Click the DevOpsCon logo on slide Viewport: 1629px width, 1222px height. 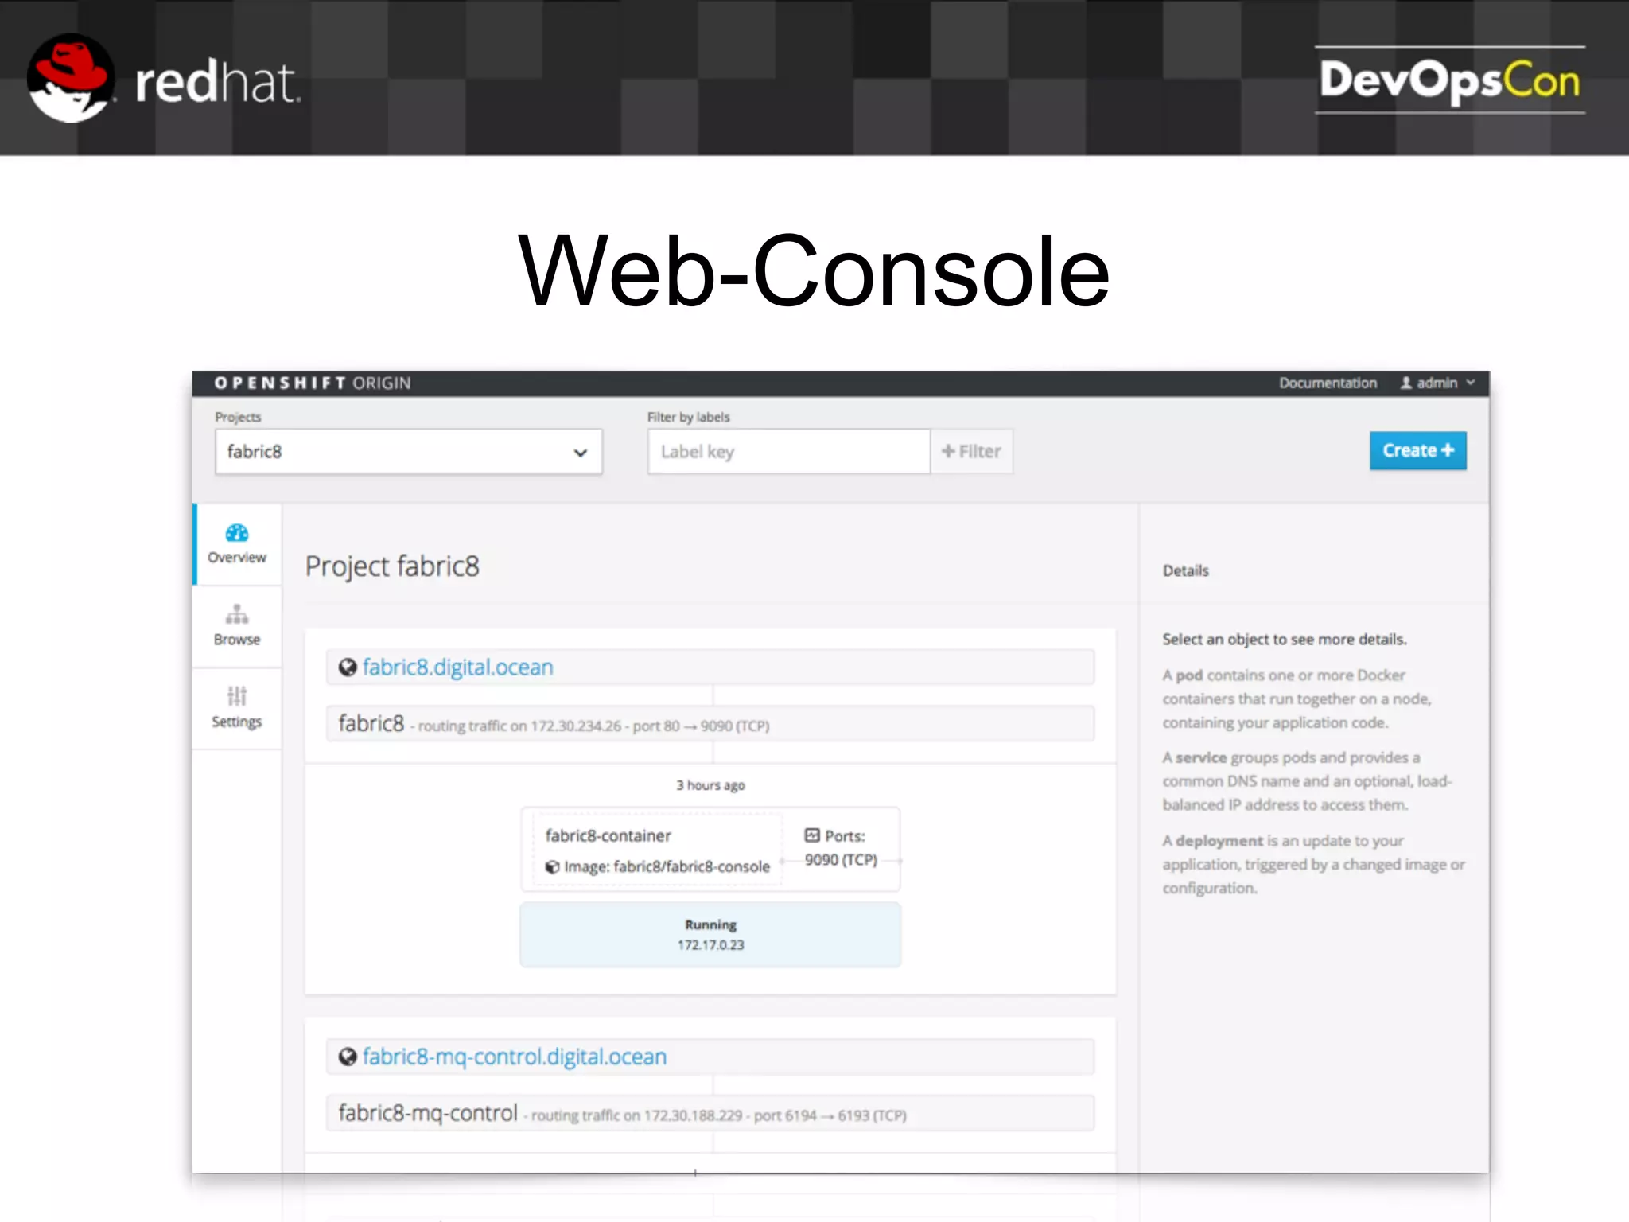click(1449, 80)
